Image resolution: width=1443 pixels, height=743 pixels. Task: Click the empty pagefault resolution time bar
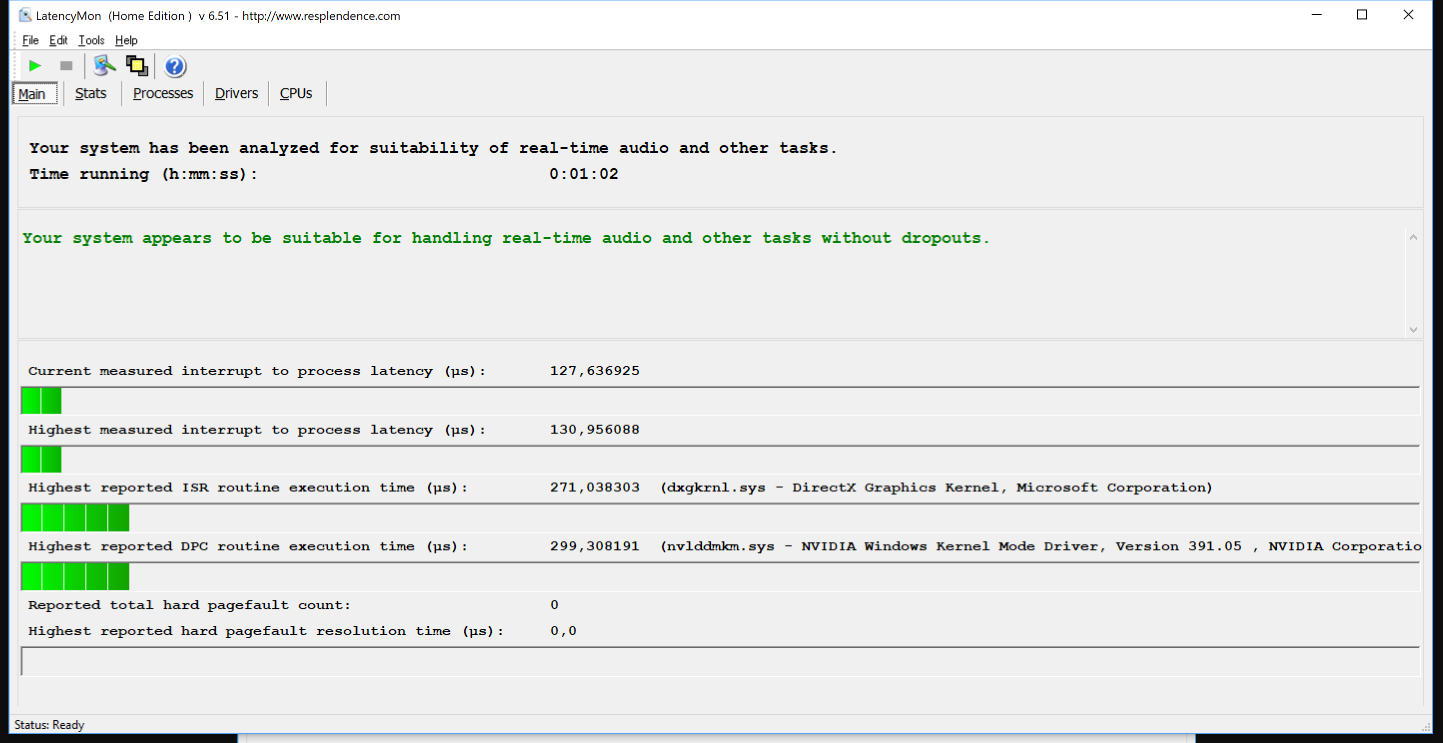point(720,662)
